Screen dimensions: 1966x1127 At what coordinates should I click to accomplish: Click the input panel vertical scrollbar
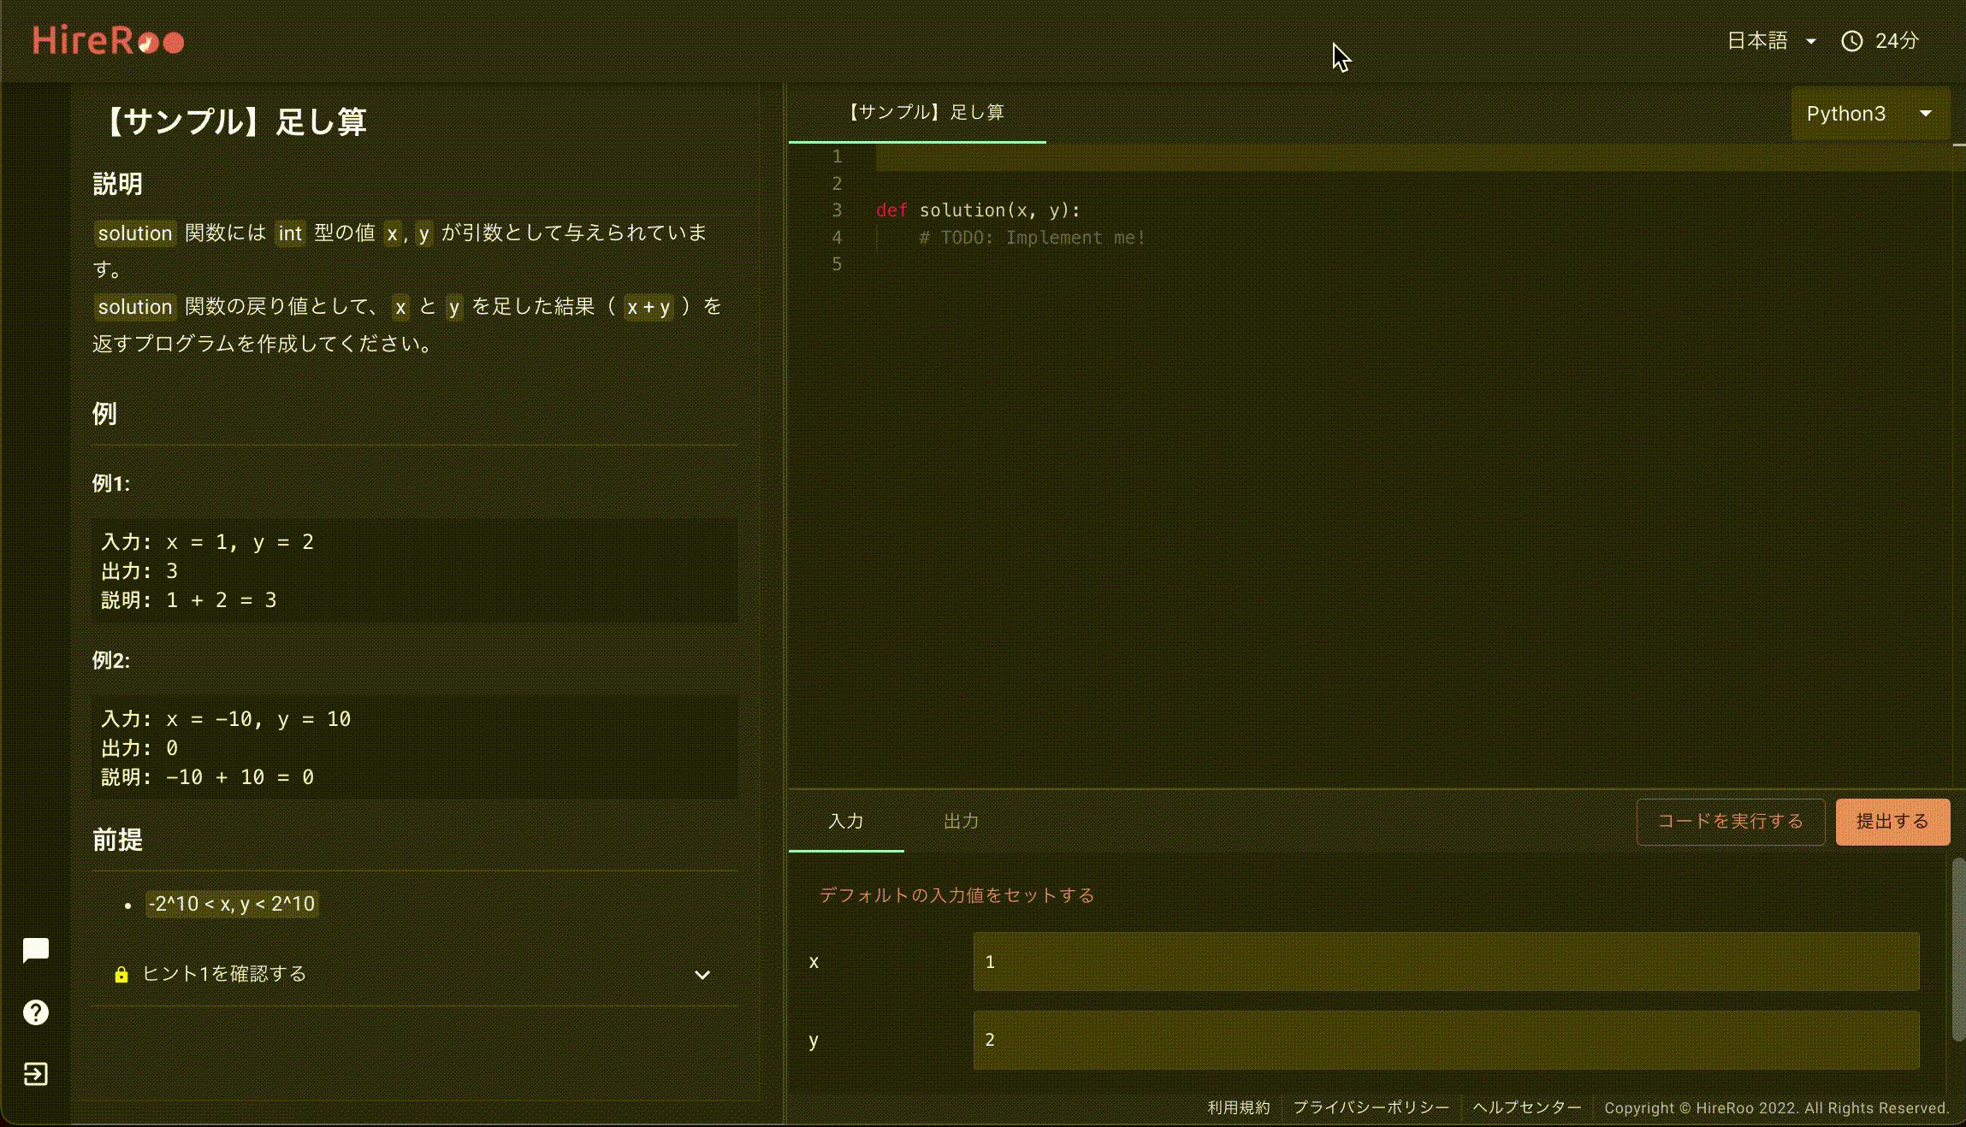tap(1957, 949)
